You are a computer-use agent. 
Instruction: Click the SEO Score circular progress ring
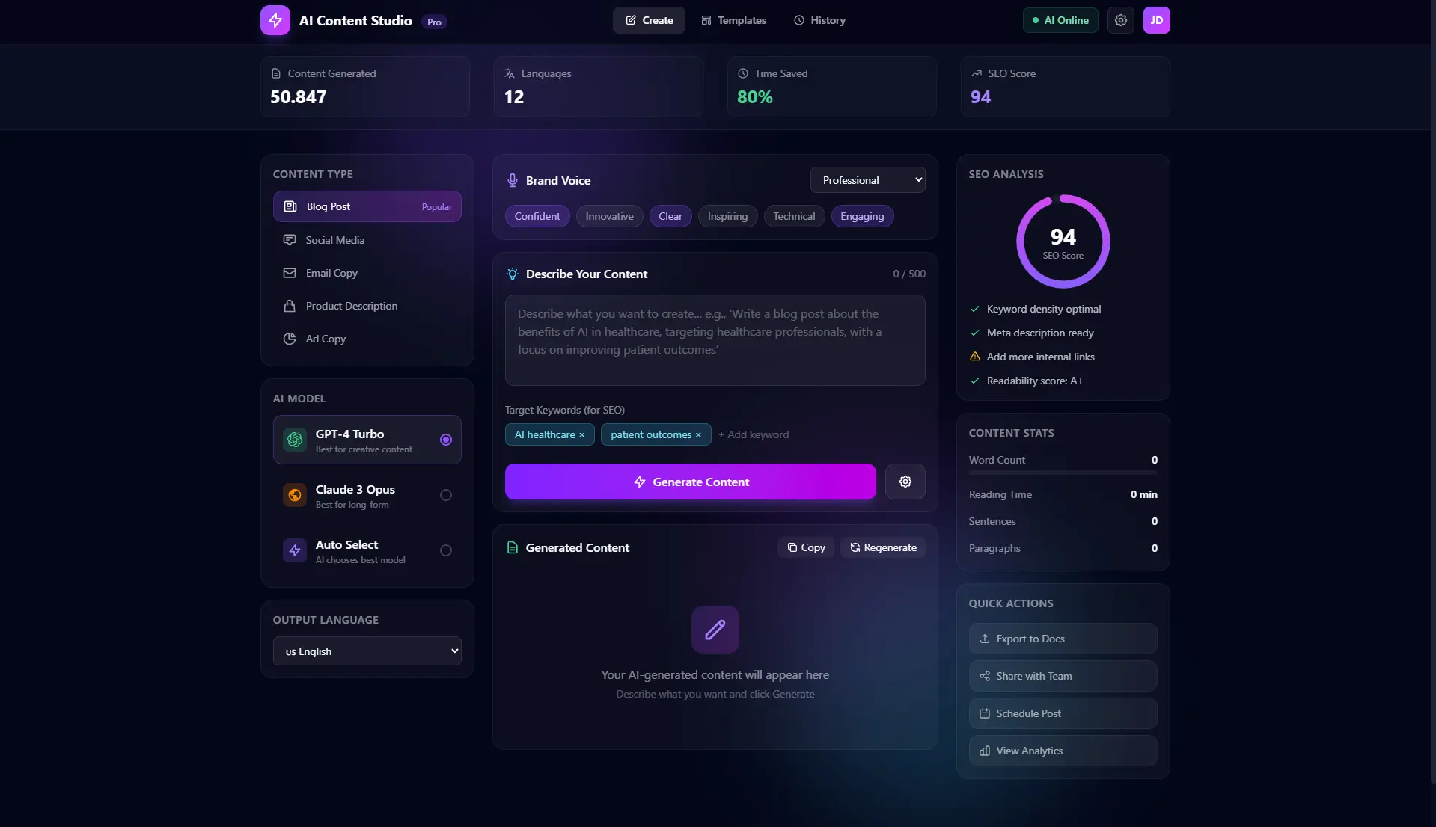(x=1063, y=241)
